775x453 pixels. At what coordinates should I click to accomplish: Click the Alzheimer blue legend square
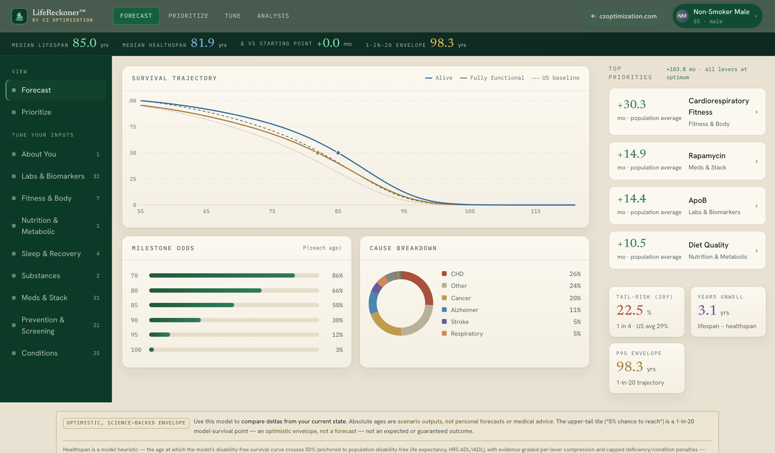click(444, 310)
